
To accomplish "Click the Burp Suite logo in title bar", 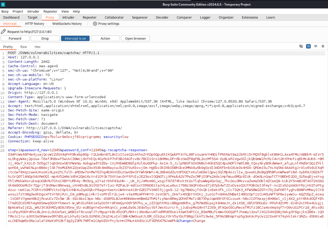I will point(3,4).
